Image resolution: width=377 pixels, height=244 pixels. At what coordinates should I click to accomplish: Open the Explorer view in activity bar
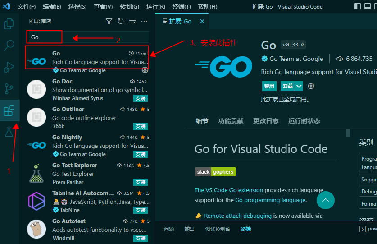[9, 24]
